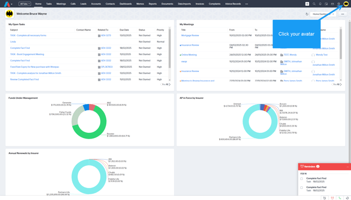Sort tasks by Priority column header
This screenshot has height=200, width=351.
point(160,30)
